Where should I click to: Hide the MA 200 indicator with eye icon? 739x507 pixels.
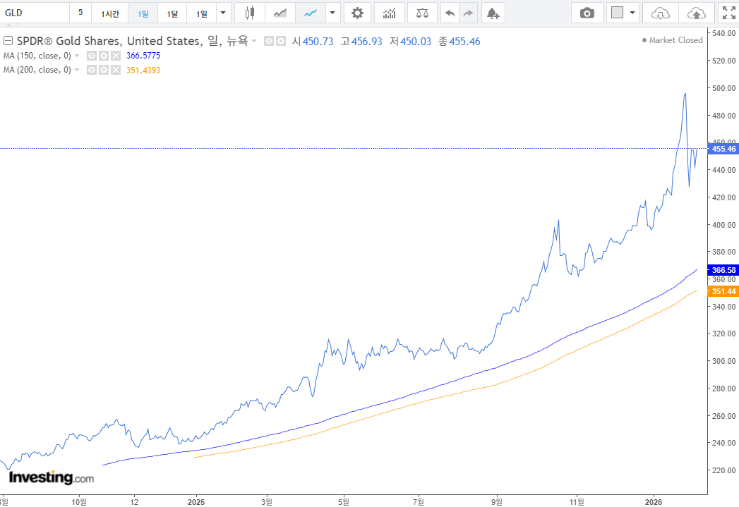tap(92, 70)
